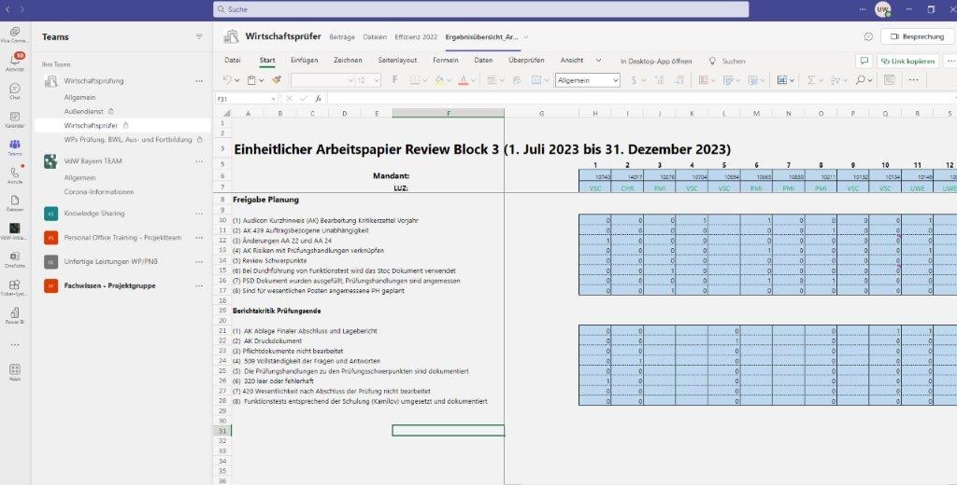Viewport: 957px width, 485px height.
Task: Expand the Name Box F31 dropdown
Action: pos(273,99)
